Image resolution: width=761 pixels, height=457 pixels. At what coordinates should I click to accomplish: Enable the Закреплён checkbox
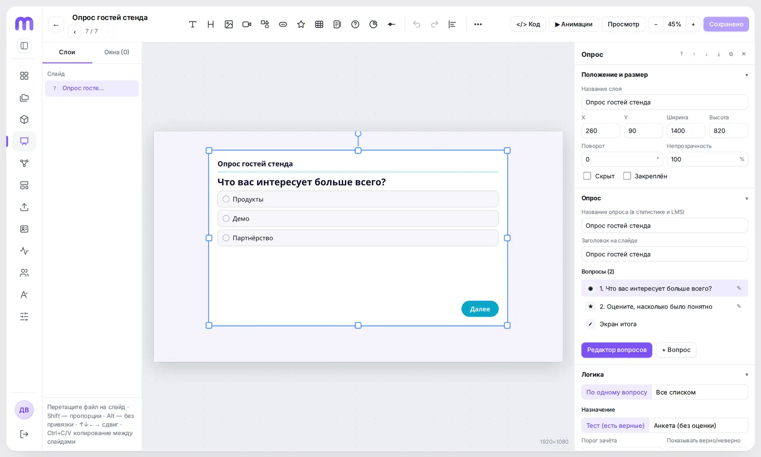627,176
